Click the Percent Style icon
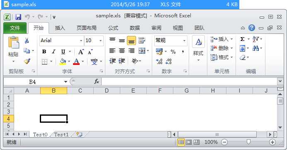The height and width of the screenshot is (150, 287). pyautogui.click(x=173, y=52)
